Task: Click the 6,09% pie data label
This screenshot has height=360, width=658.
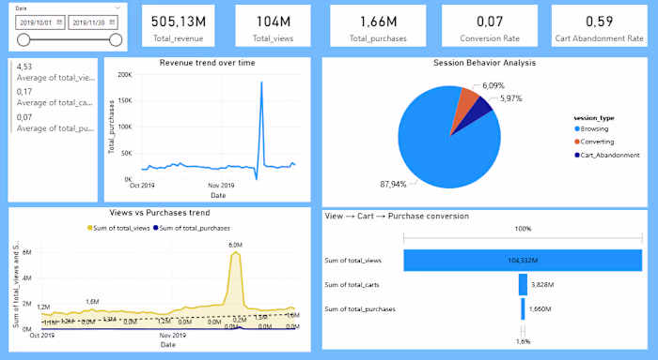Action: [x=493, y=86]
